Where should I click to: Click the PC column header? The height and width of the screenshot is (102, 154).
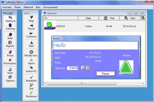[60, 18]
